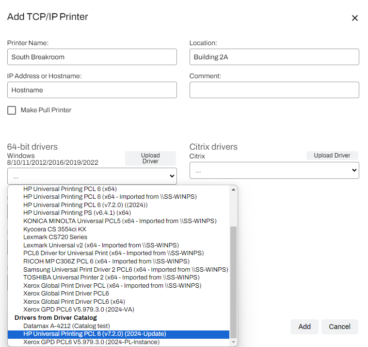368x347 pixels.
Task: Select HP Universal Printing PCL 6 (2024-Update)
Action: click(118, 334)
